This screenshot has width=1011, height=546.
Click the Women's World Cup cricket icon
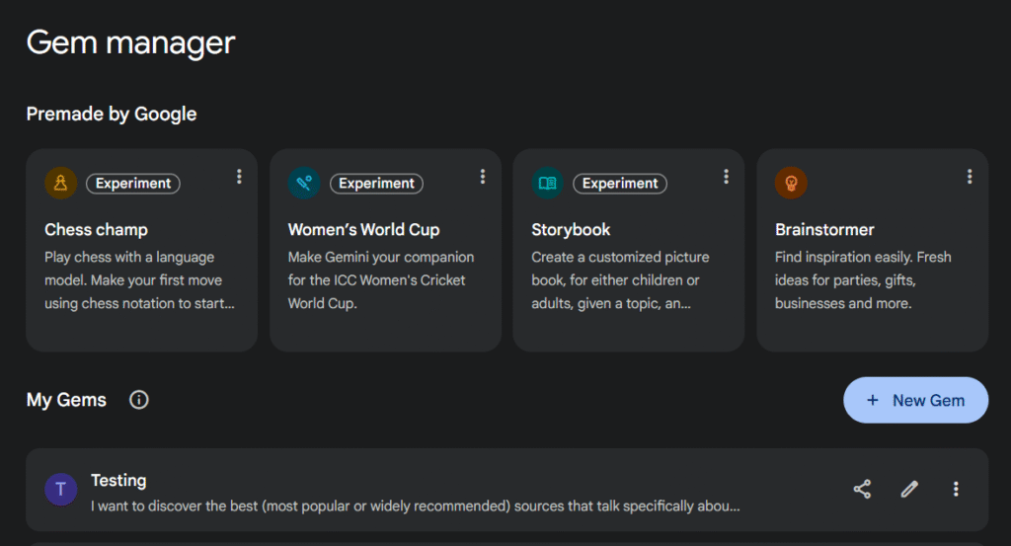[x=304, y=183]
